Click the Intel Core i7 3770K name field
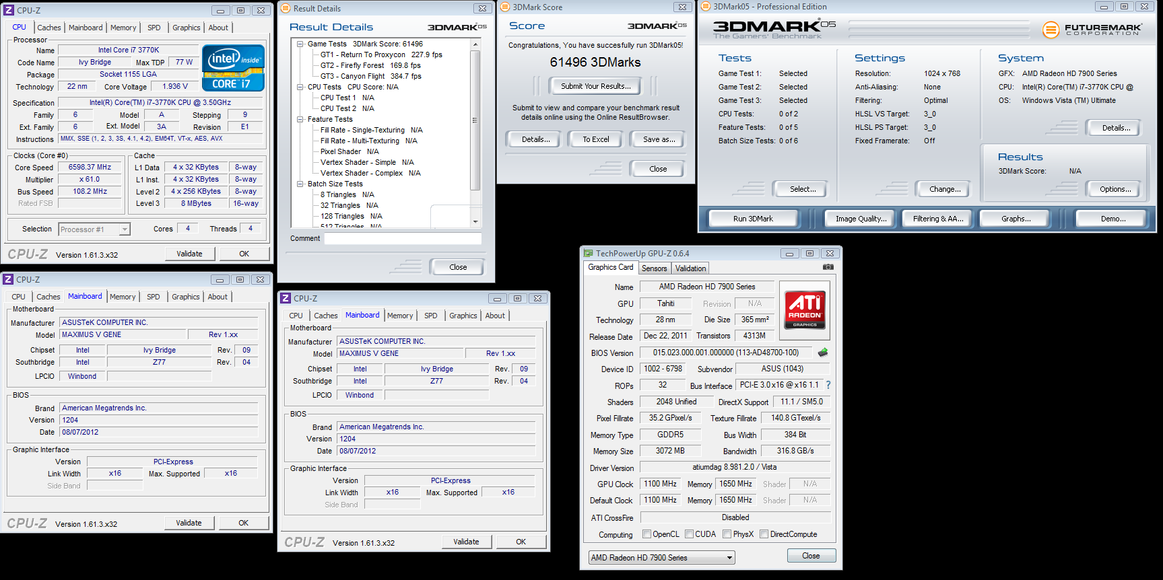Screen dimensions: 1163x580 [x=129, y=50]
